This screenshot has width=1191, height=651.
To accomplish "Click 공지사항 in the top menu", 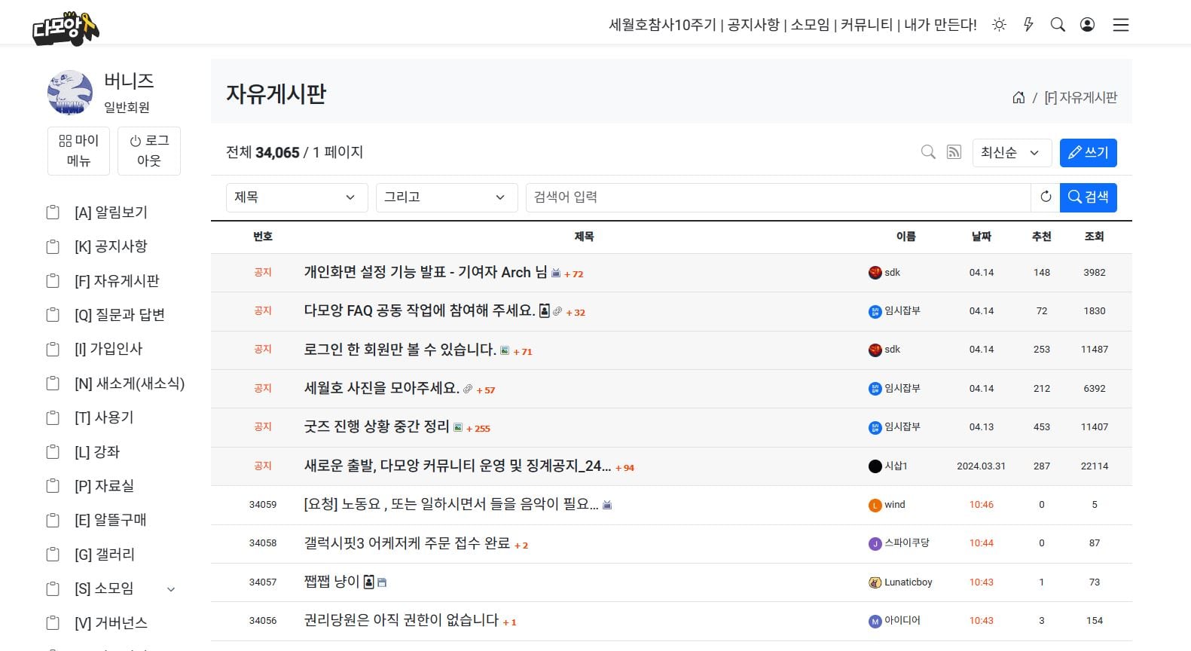I will [x=753, y=25].
